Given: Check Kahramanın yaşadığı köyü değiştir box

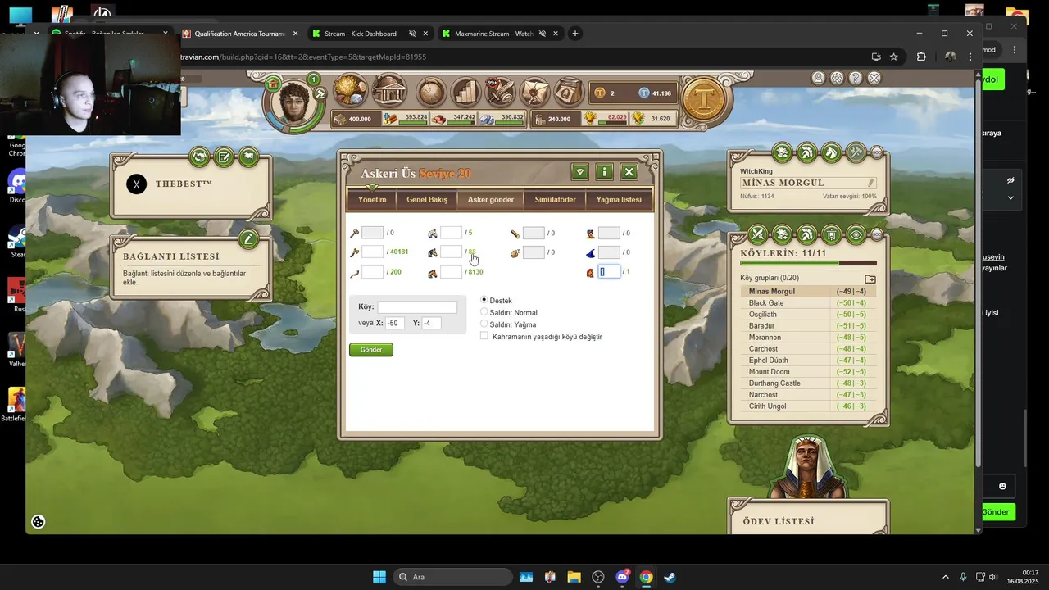Looking at the screenshot, I should [484, 336].
